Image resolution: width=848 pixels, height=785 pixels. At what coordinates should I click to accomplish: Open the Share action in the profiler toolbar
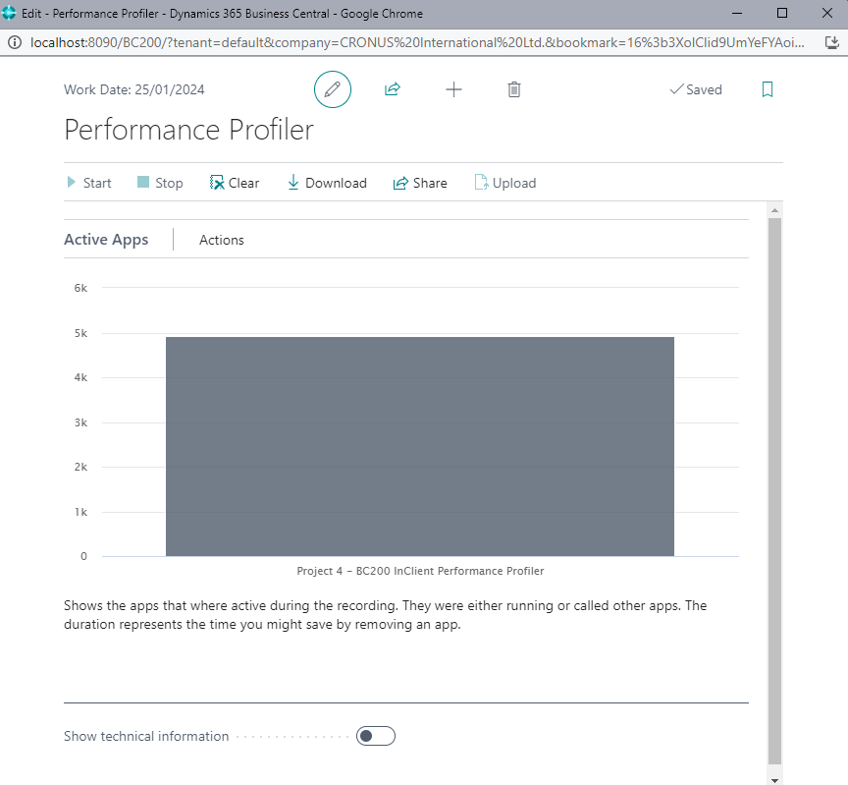point(420,183)
